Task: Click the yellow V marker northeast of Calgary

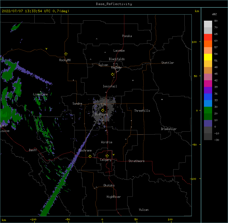Action: point(113,155)
